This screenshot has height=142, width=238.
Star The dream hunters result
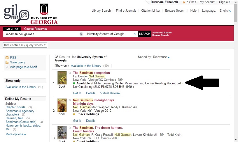click(x=70, y=128)
